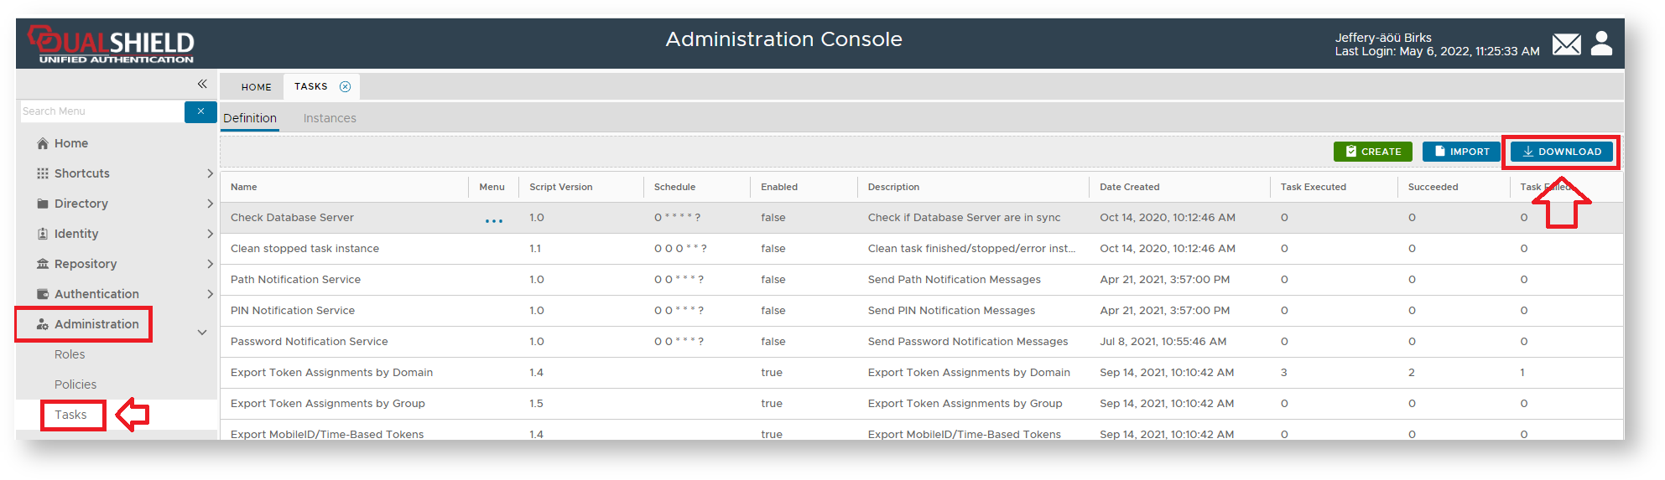Select the HOME tab

(256, 87)
